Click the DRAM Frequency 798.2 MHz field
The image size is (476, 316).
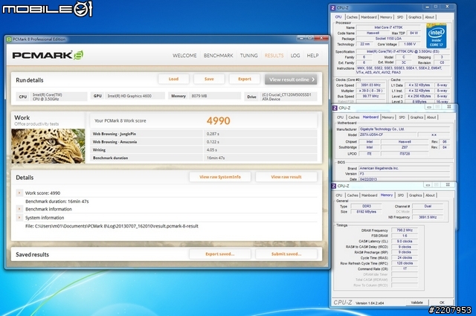405,230
